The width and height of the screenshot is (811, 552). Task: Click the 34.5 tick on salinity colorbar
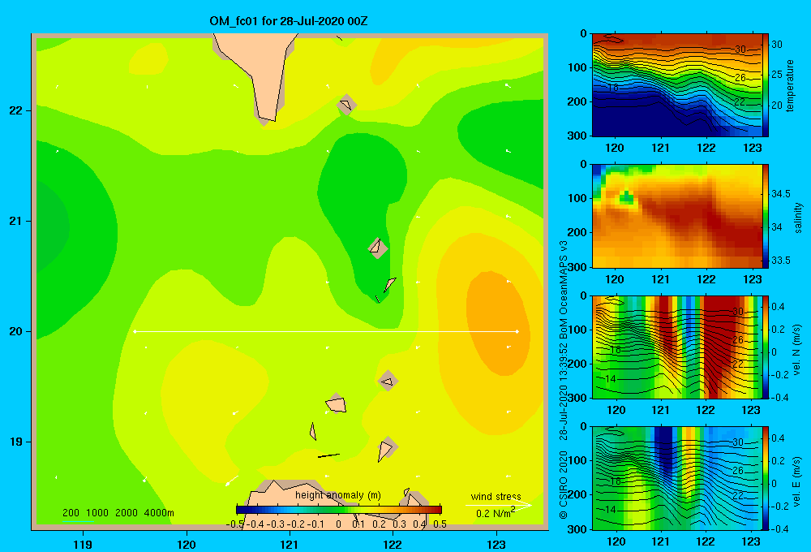pyautogui.click(x=780, y=194)
